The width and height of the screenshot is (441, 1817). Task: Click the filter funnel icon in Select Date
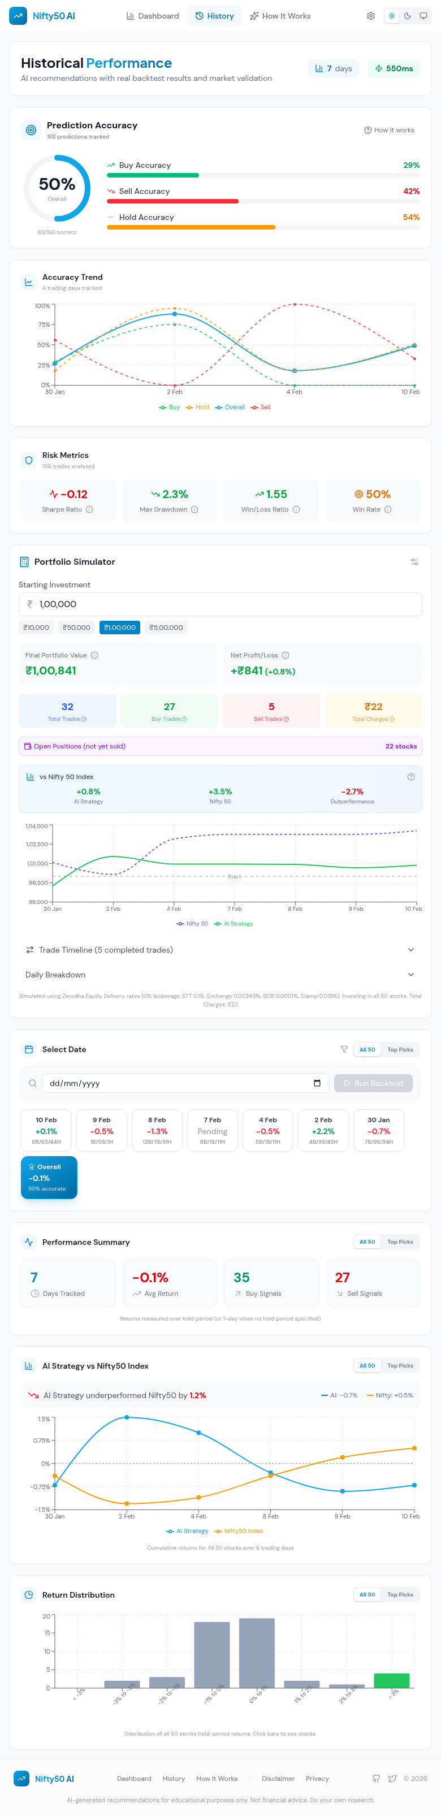point(344,1050)
